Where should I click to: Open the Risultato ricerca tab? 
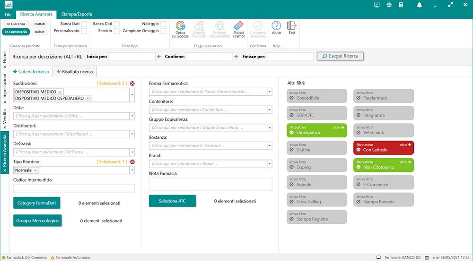pyautogui.click(x=75, y=72)
